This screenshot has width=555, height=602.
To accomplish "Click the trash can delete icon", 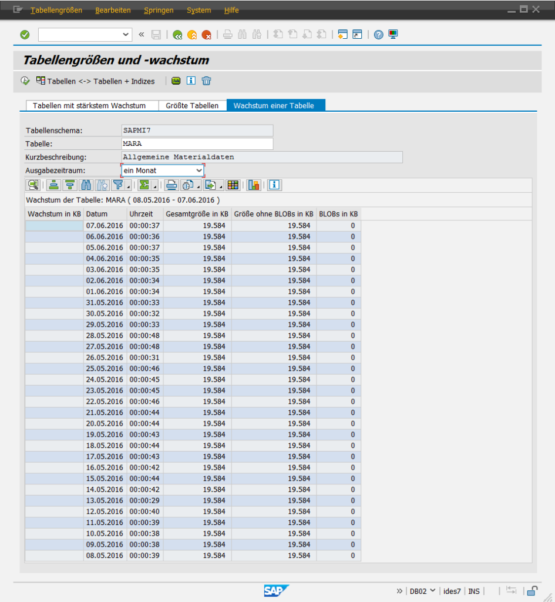I will tap(206, 81).
